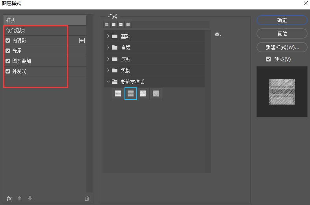This screenshot has width=310, height=205.
Task: Open styles panel gear menu
Action: [x=218, y=34]
